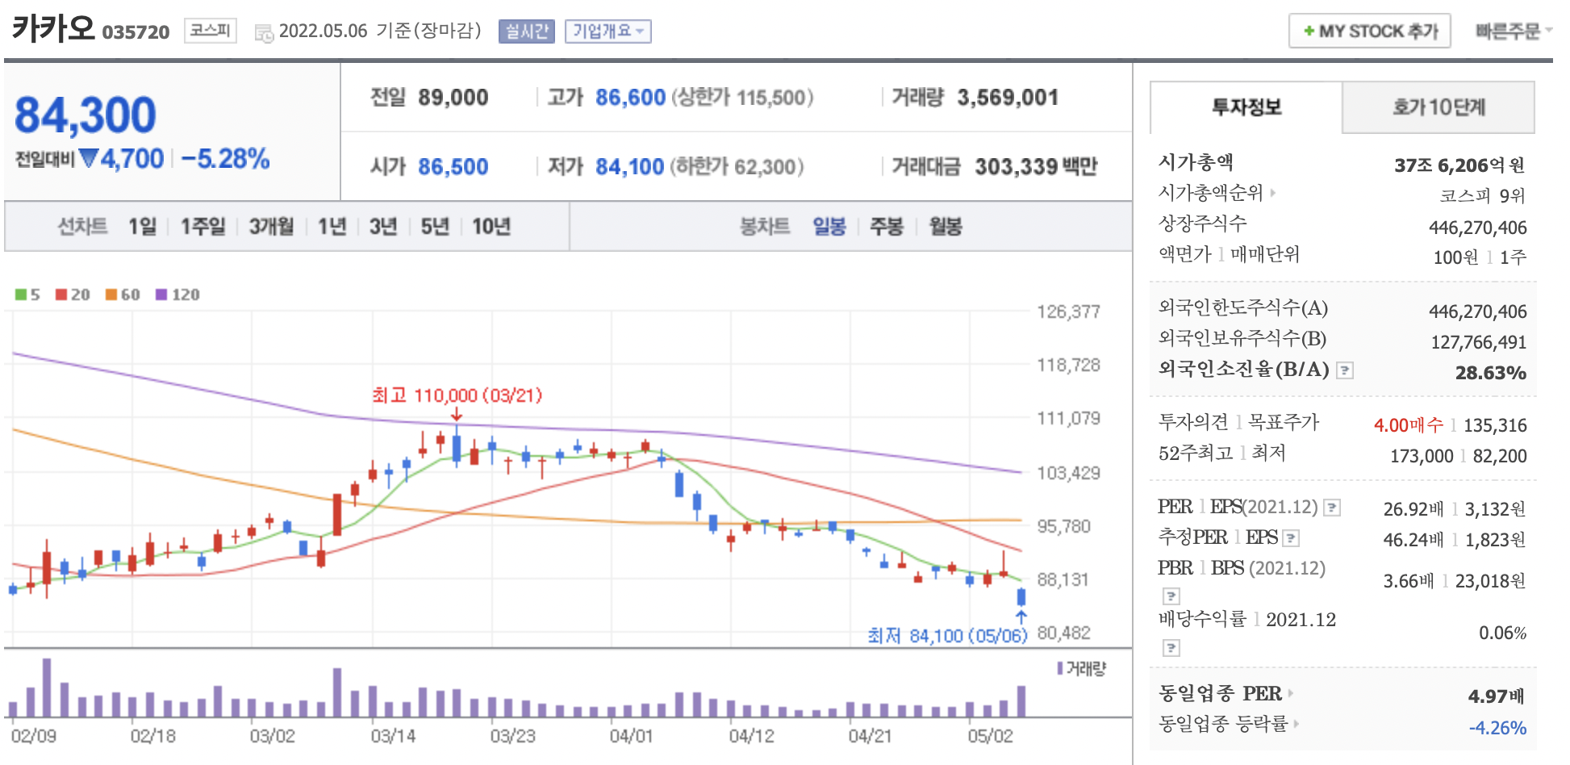
Task: Click the 전일 89,000 value
Action: pyautogui.click(x=453, y=98)
